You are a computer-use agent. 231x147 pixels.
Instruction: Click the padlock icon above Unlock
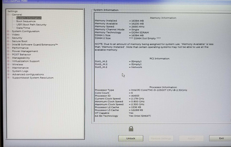(x=131, y=129)
